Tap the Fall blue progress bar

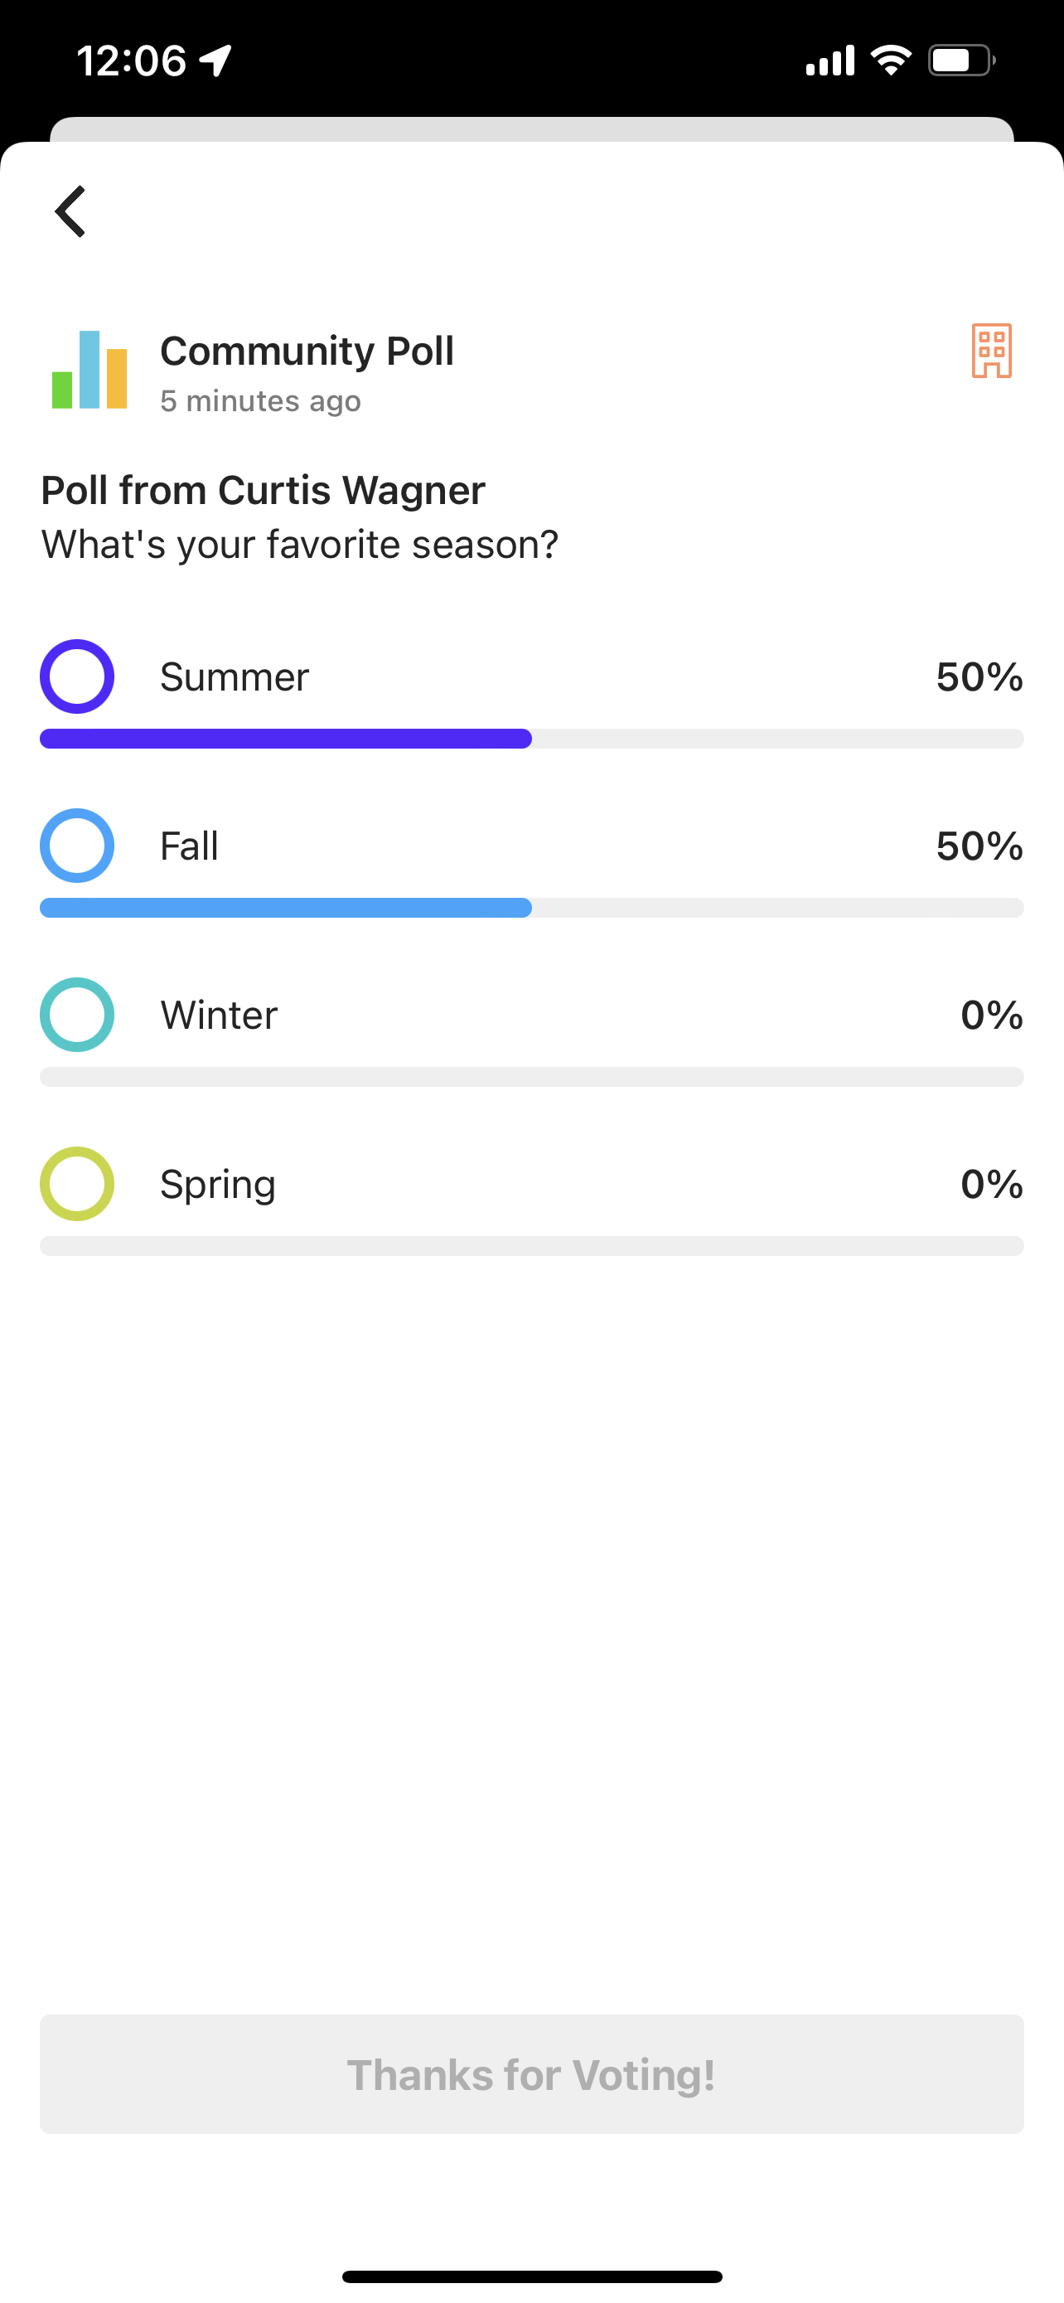[x=286, y=908]
